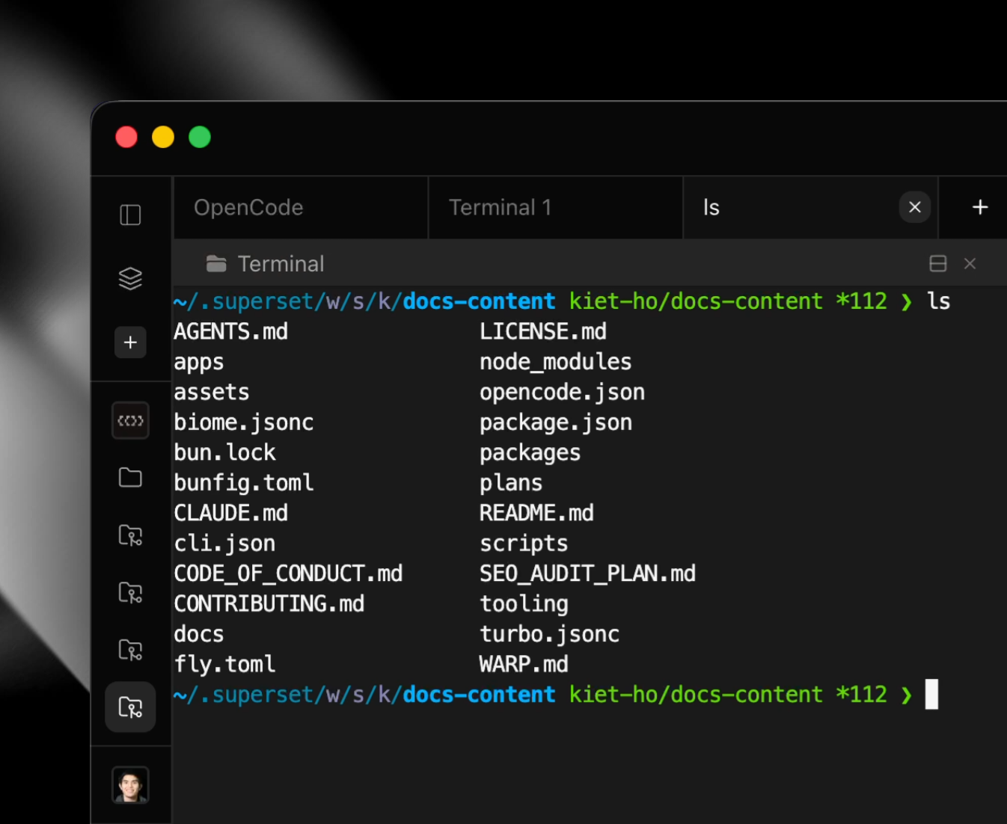Open the plain folder icon in sidebar
The width and height of the screenshot is (1007, 824).
pyautogui.click(x=130, y=478)
